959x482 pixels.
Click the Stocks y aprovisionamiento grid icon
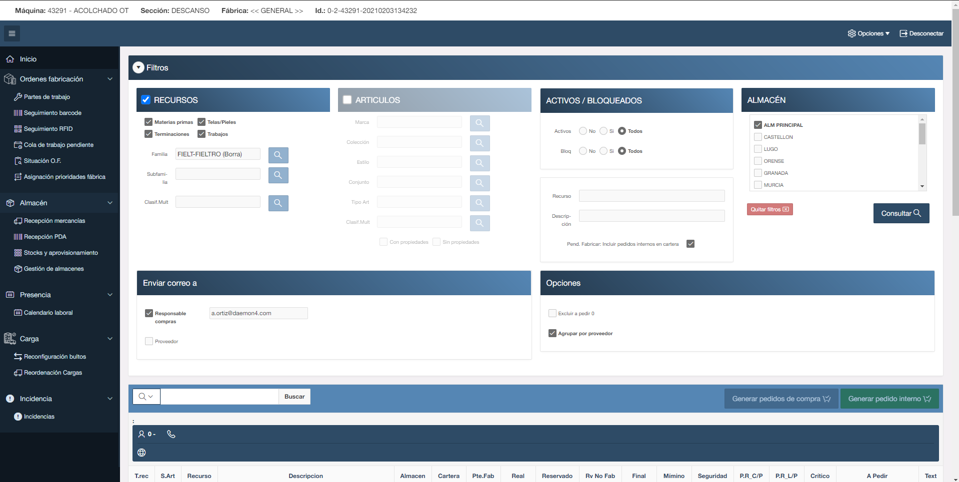tap(18, 252)
